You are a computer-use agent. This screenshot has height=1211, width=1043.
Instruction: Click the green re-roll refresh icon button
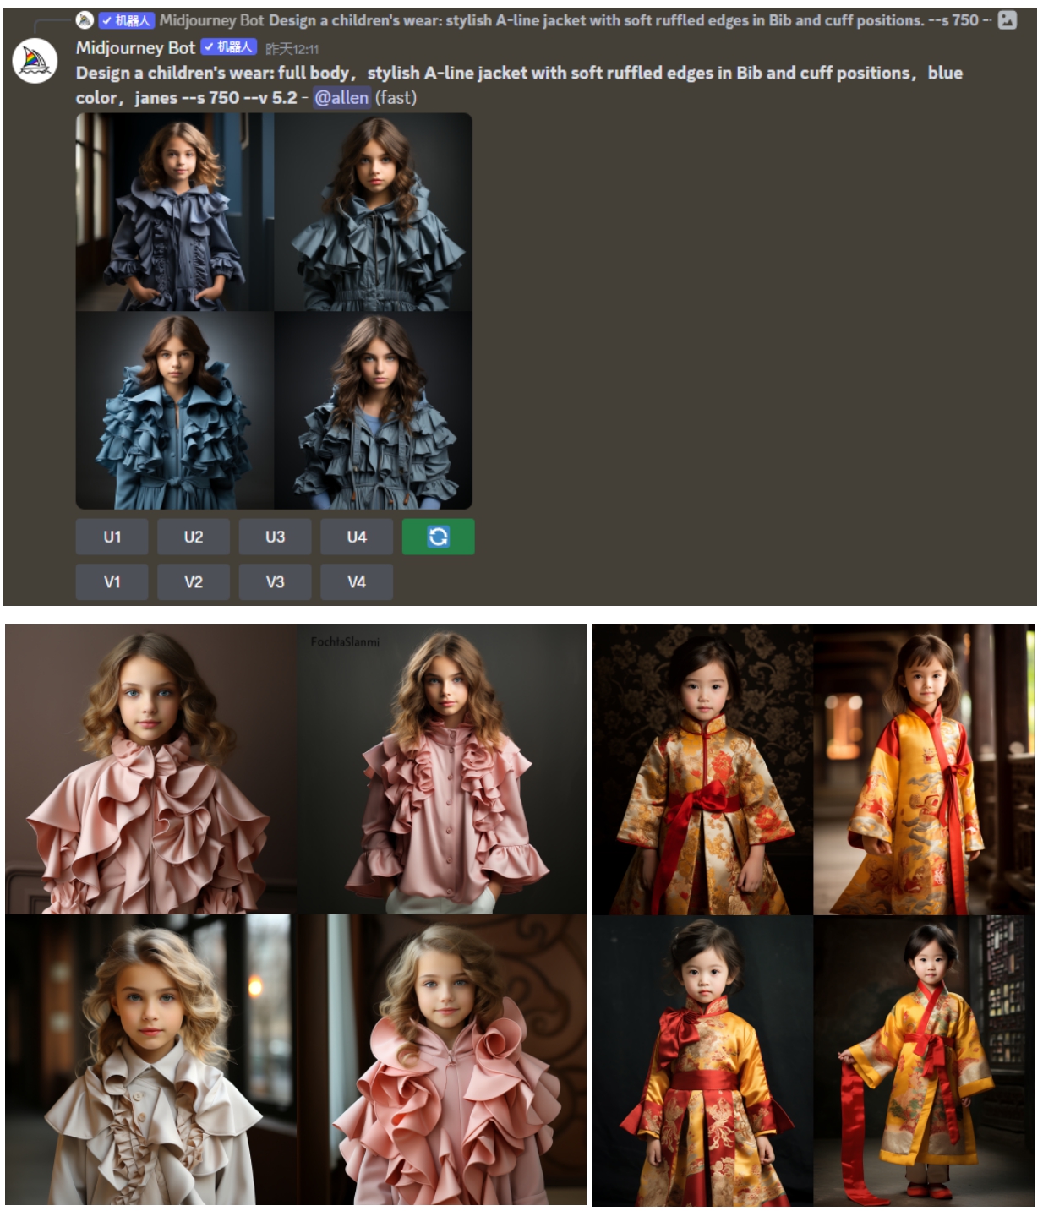438,537
